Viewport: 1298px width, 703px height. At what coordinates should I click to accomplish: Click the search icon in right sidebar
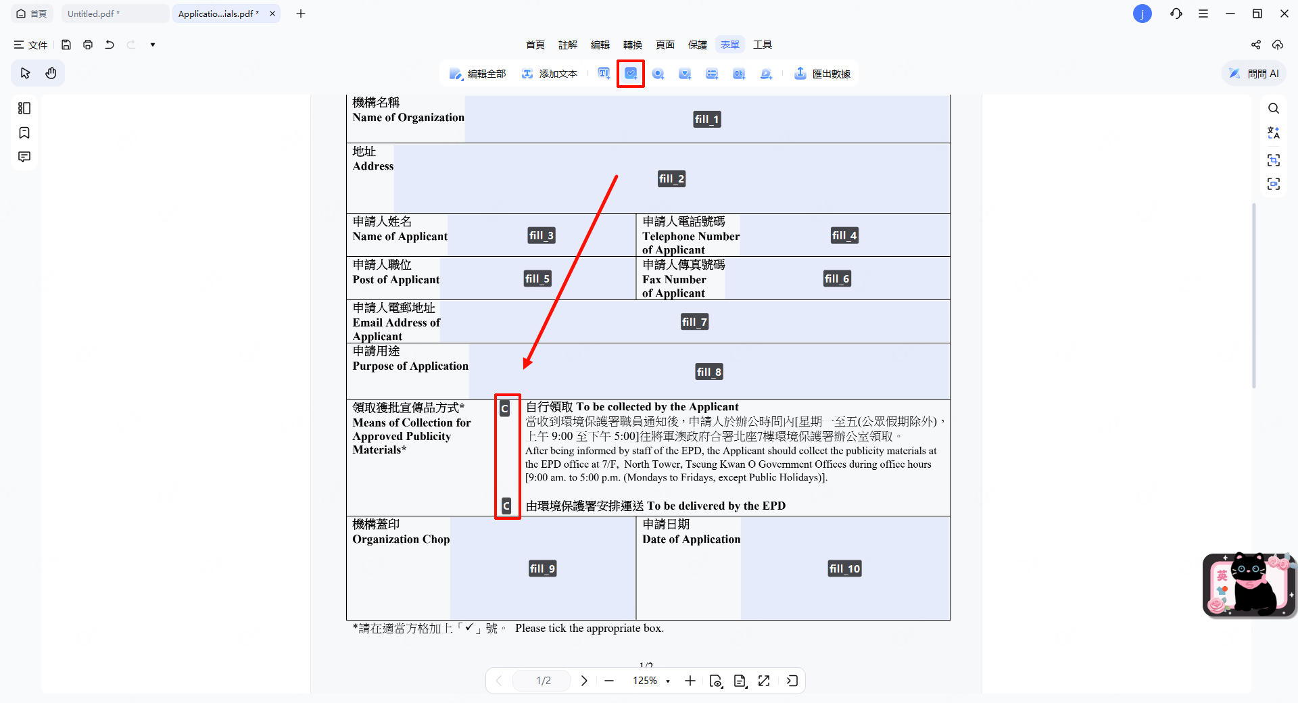1273,108
